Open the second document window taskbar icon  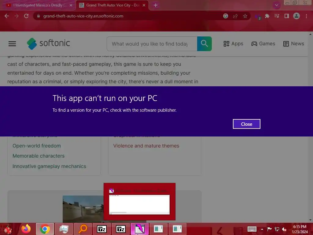(178, 229)
